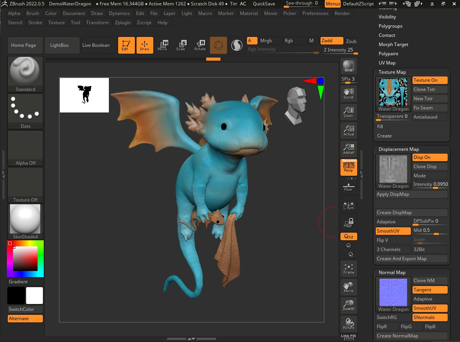Screen dimensions: 460x342
Task: Activate the Scale tool icon
Action: point(181,45)
